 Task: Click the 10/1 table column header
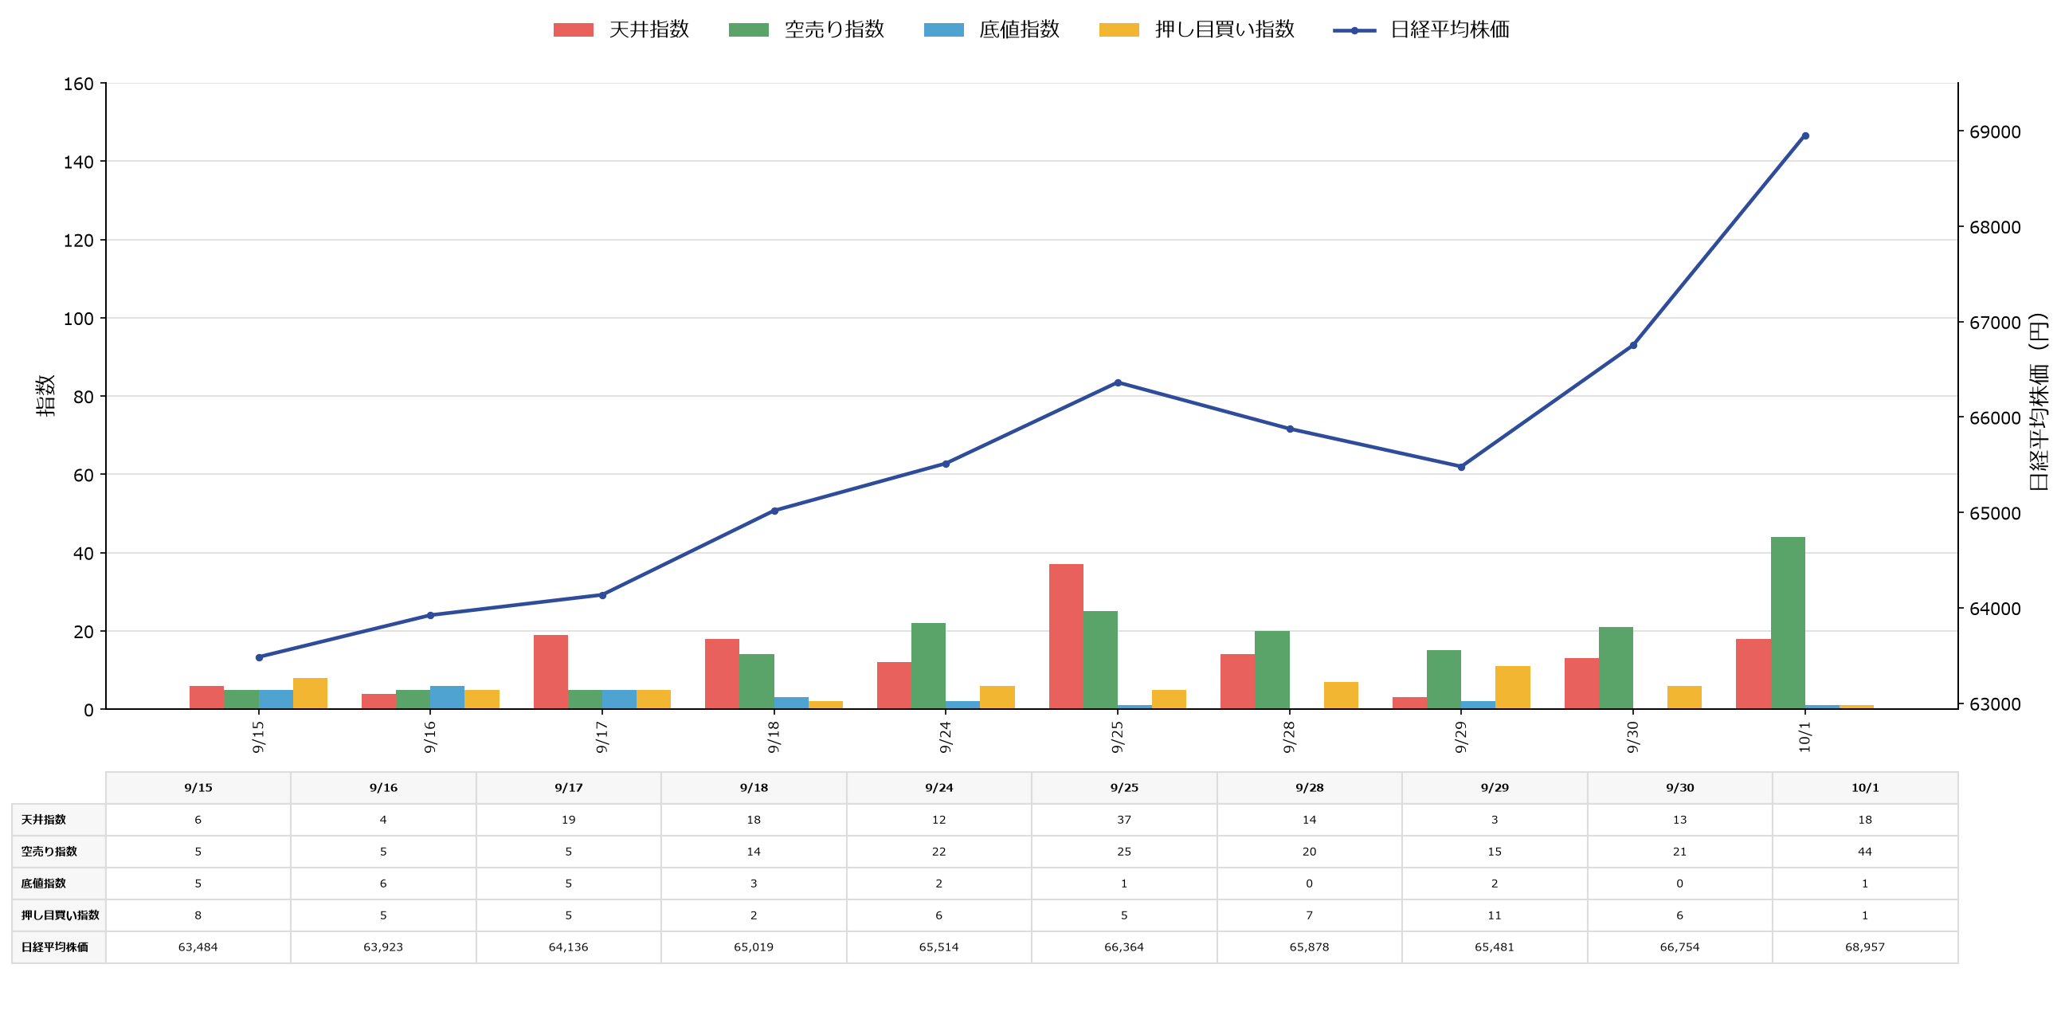tap(1865, 788)
